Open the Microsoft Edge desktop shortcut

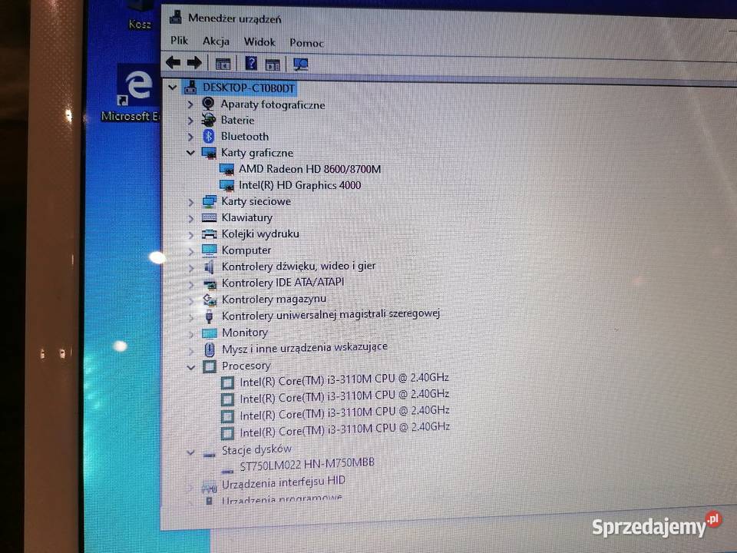[137, 92]
